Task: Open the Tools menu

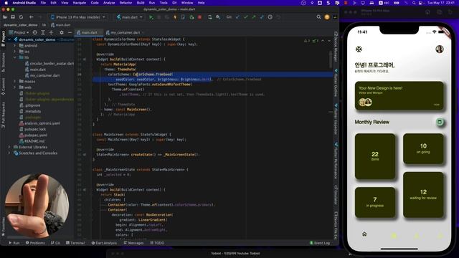Action: pos(164,3)
